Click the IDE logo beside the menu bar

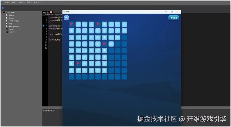point(2,2)
